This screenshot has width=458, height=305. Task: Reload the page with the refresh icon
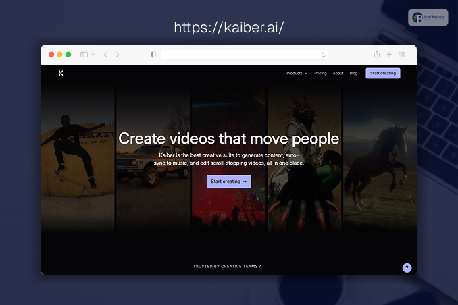click(x=324, y=55)
